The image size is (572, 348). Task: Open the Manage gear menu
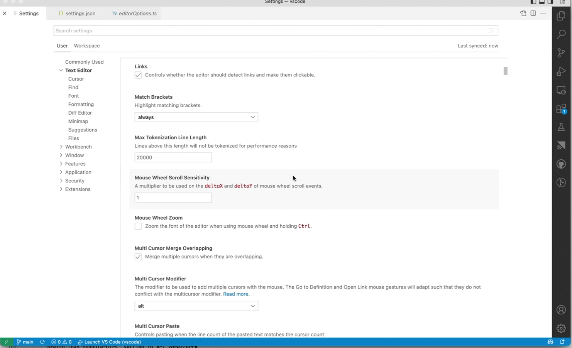(x=561, y=328)
